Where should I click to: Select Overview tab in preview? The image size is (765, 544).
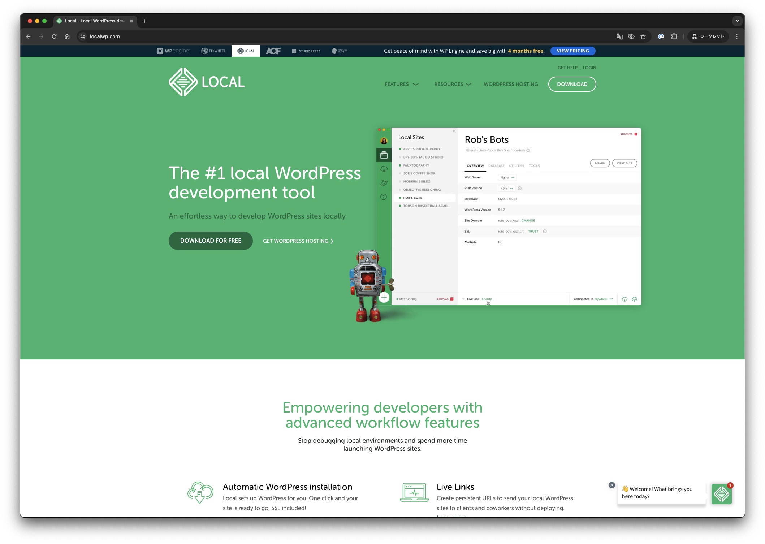point(475,166)
